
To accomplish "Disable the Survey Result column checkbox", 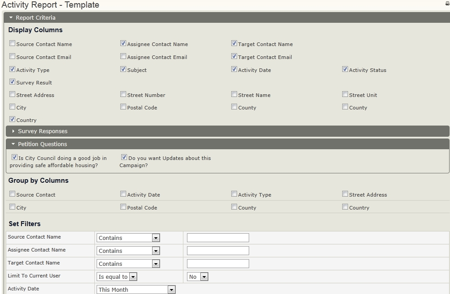I will (13, 82).
